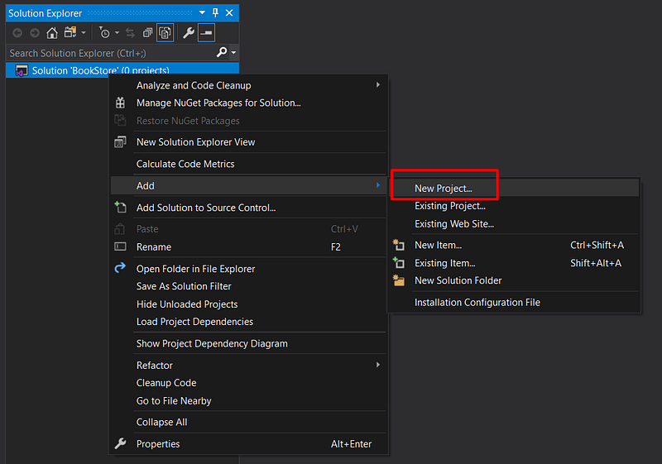Click the Add to Source Control icon
The image size is (662, 464).
point(120,207)
